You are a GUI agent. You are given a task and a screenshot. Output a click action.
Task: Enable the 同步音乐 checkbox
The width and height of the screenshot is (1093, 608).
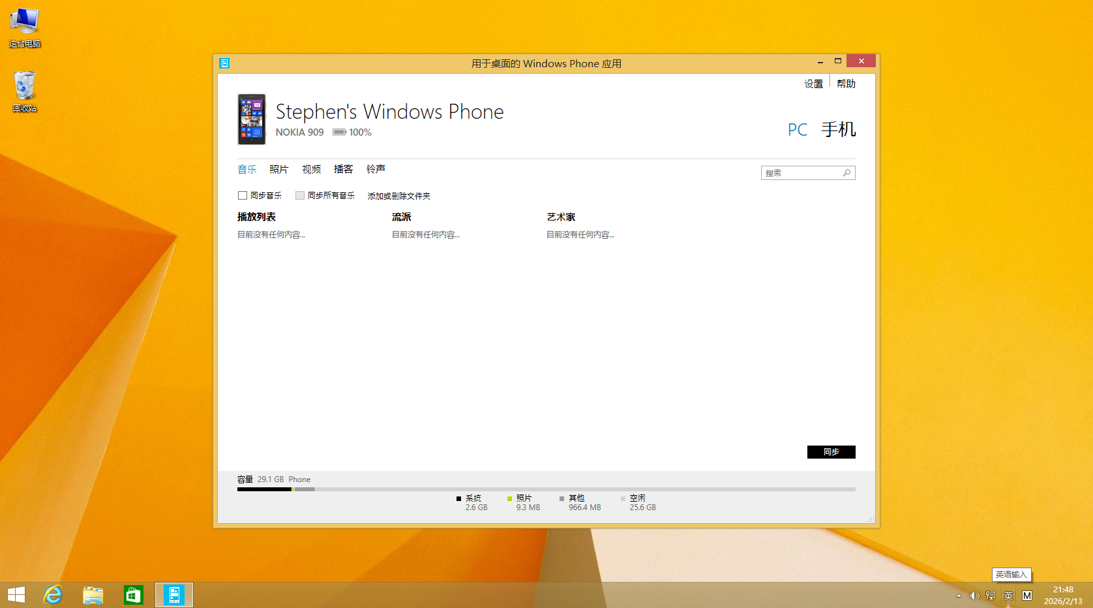[x=243, y=196]
